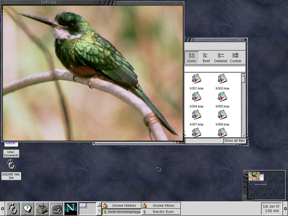Click the file list vertical scrollbar

pos(243,107)
